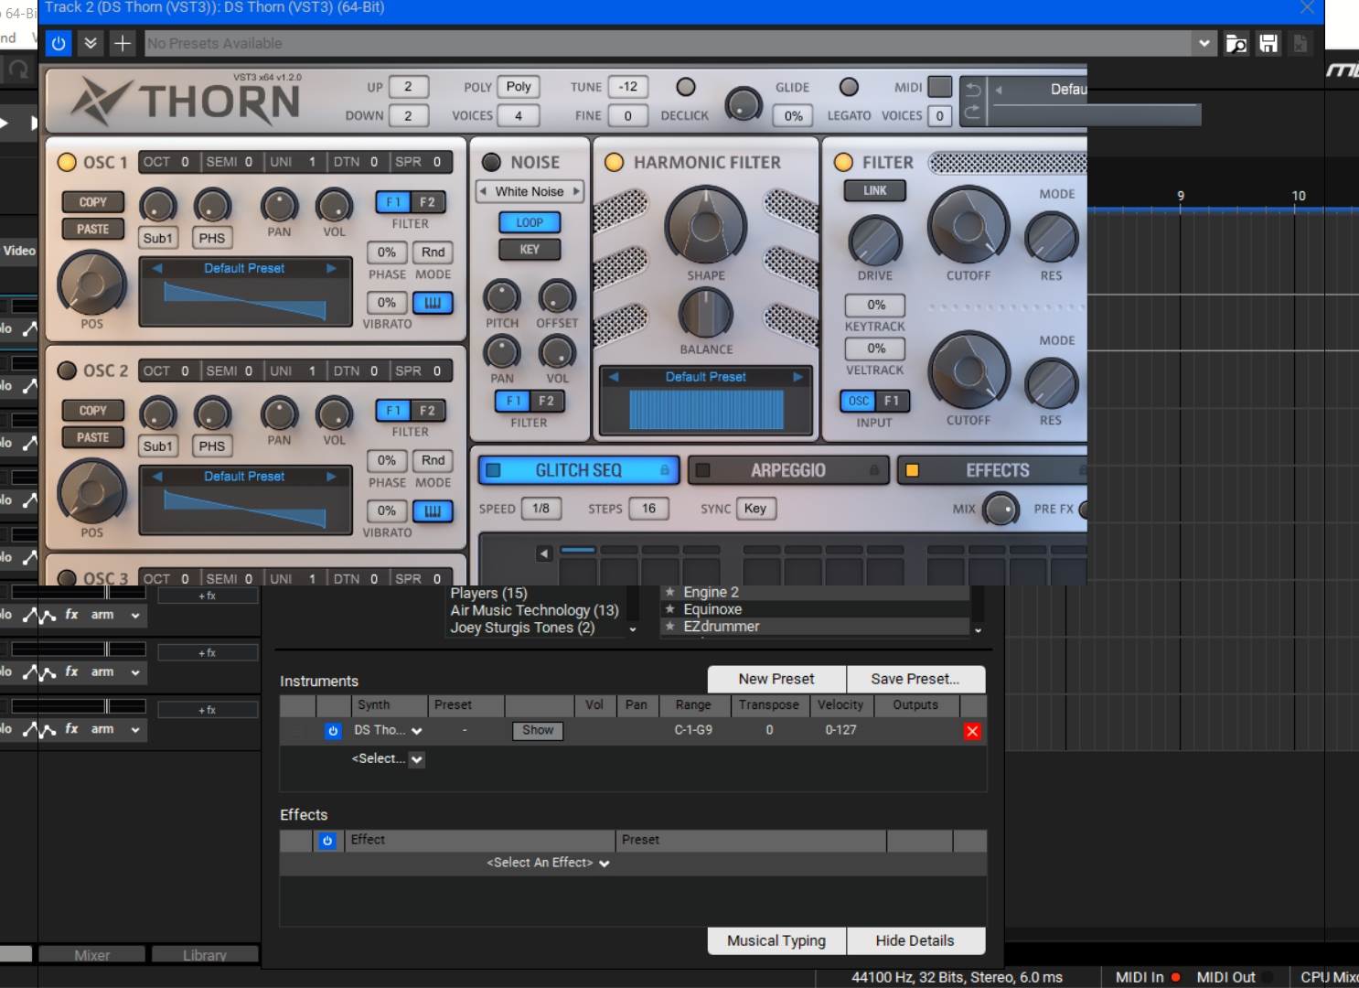Toggle the Noise section on
The image size is (1359, 988).
point(491,162)
